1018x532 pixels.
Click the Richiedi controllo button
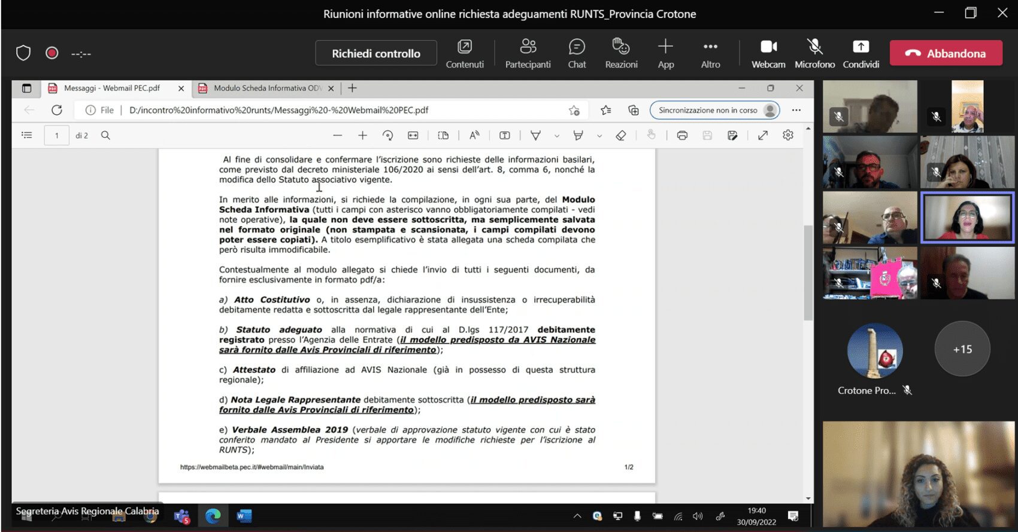[376, 53]
